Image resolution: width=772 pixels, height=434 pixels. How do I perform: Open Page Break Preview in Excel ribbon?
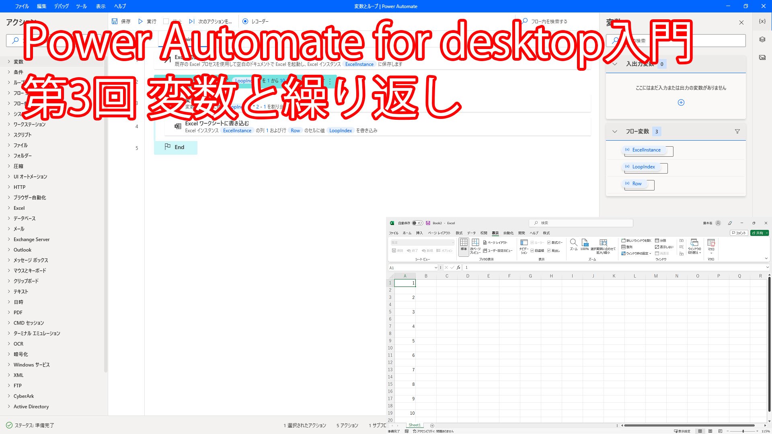[x=475, y=246]
